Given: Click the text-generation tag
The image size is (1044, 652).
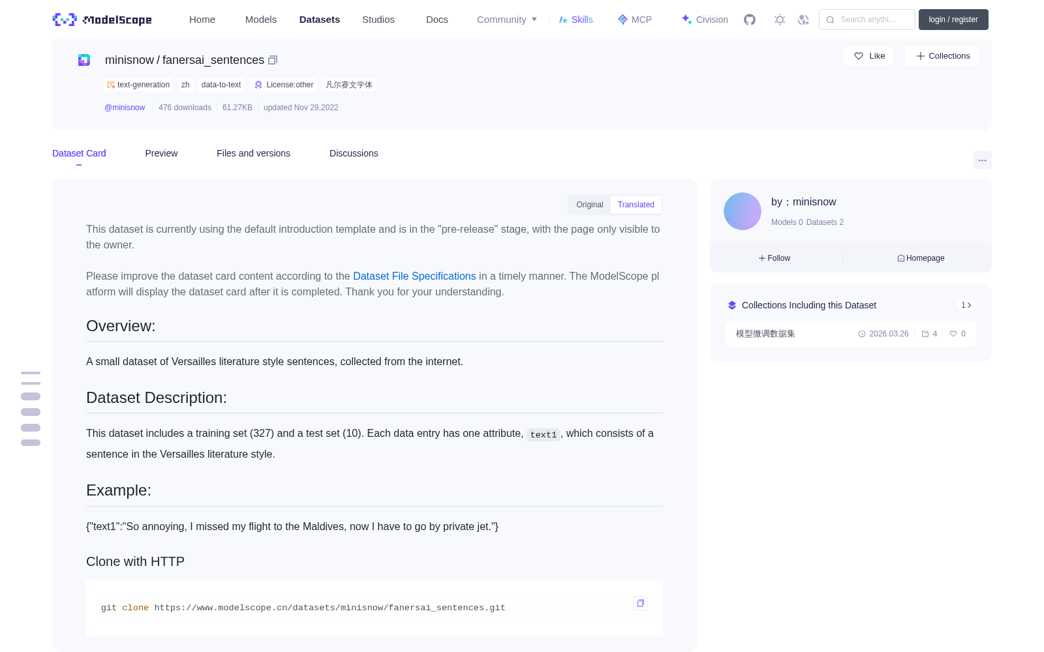Looking at the screenshot, I should (x=138, y=85).
